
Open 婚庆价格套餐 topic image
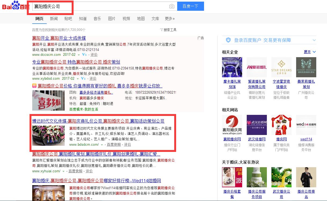point(232,177)
